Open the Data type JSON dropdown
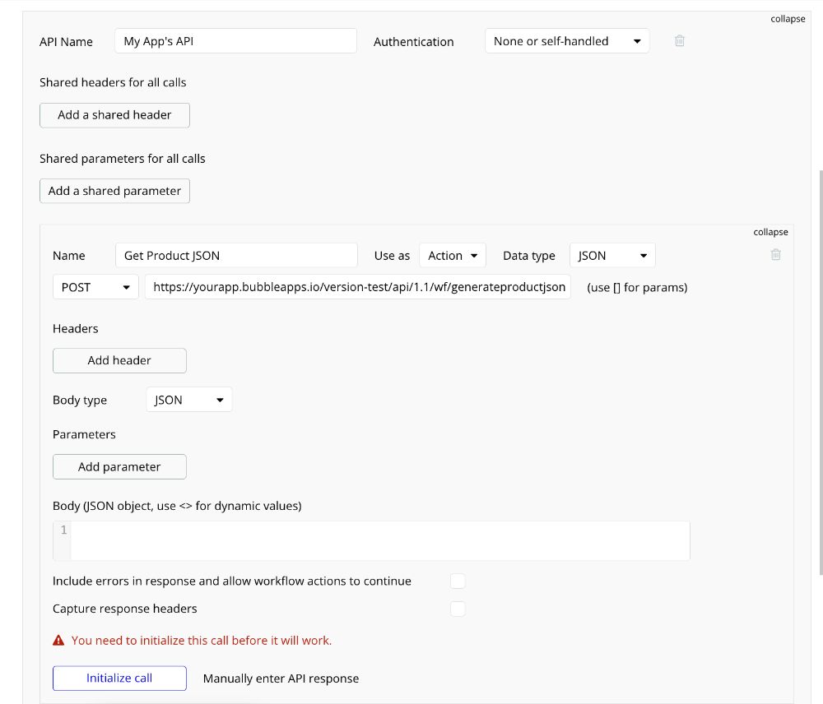The height and width of the screenshot is (704, 823). click(x=612, y=256)
